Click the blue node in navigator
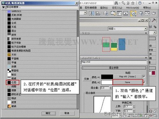 coord(122,44)
